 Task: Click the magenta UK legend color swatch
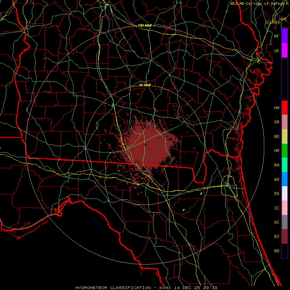point(285,51)
